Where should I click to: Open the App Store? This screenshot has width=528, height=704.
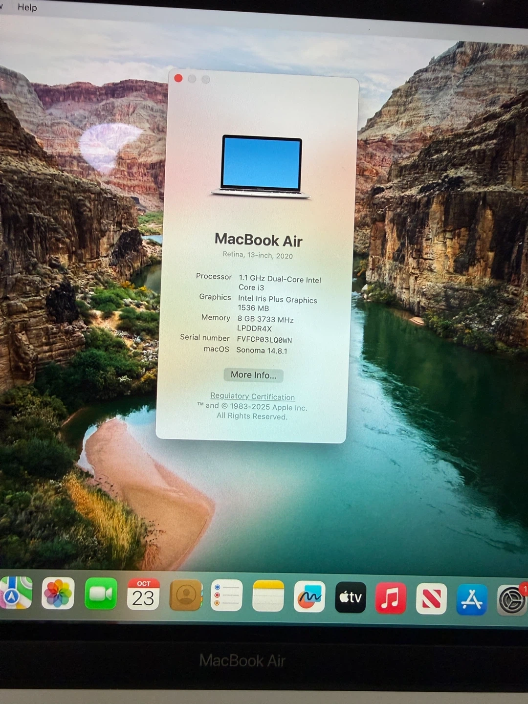tap(472, 599)
